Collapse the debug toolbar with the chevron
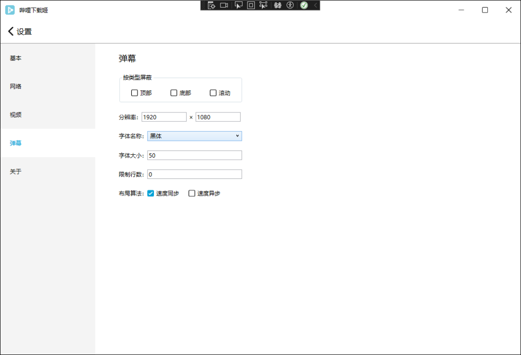The height and width of the screenshot is (355, 521). coord(315,5)
